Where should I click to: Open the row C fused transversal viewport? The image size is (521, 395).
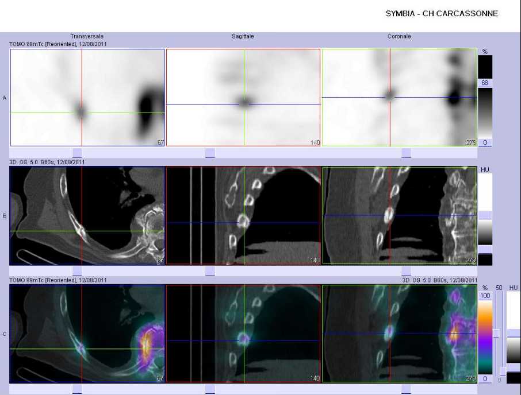[x=87, y=334]
